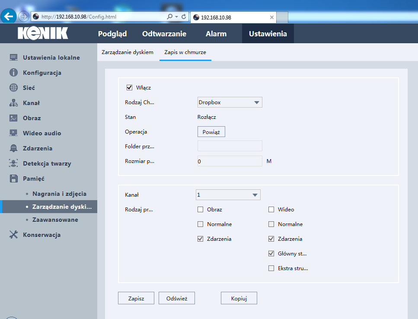Select the Konfiguracja sidebar icon
Screen dimensions: 418x319
tap(13, 72)
